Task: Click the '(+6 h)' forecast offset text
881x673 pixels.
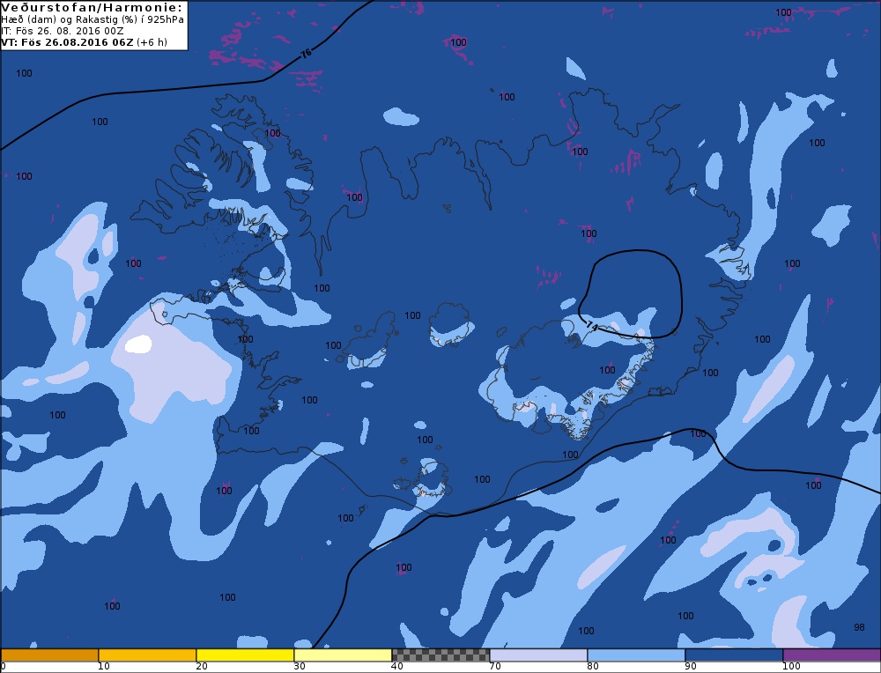Action: pos(152,42)
